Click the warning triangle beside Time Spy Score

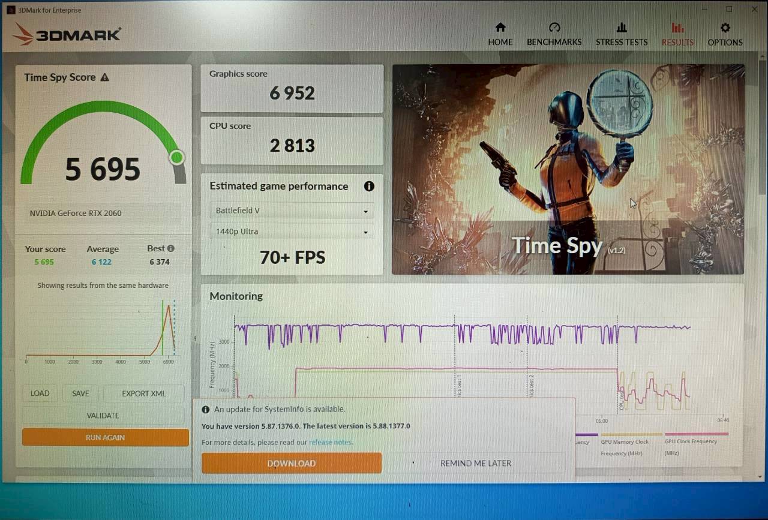coord(106,77)
